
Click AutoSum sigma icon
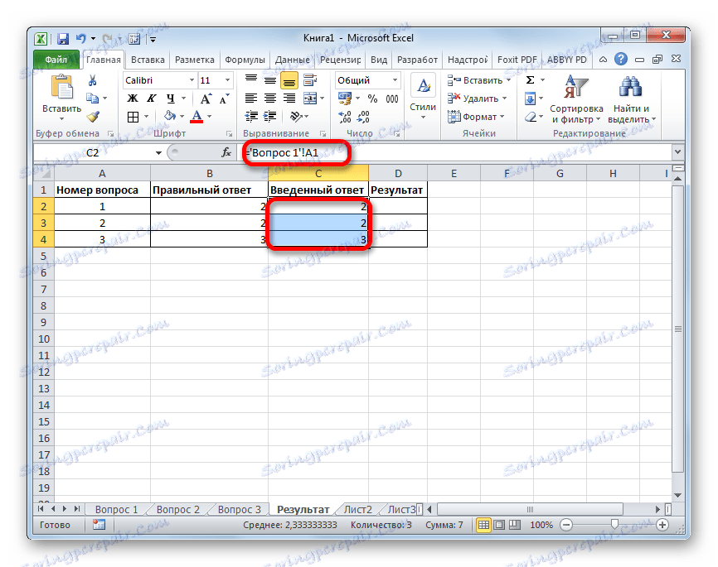pos(531,80)
